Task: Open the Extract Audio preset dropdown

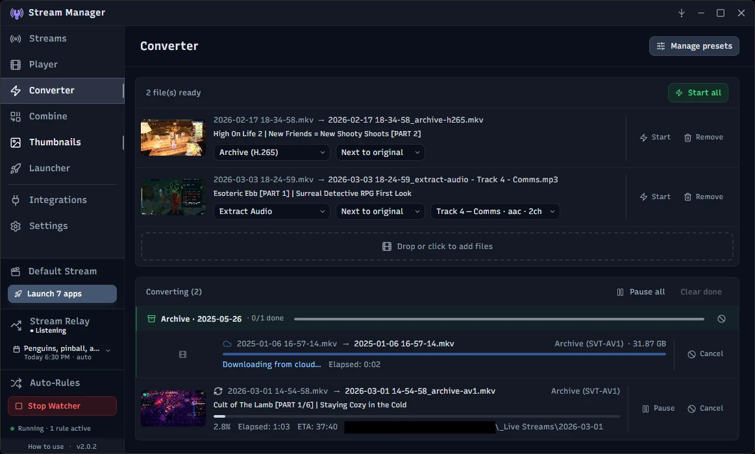Action: click(271, 211)
